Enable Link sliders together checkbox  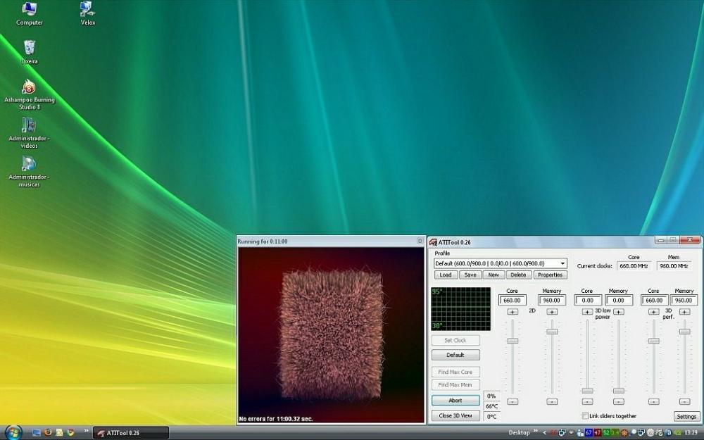(x=585, y=416)
